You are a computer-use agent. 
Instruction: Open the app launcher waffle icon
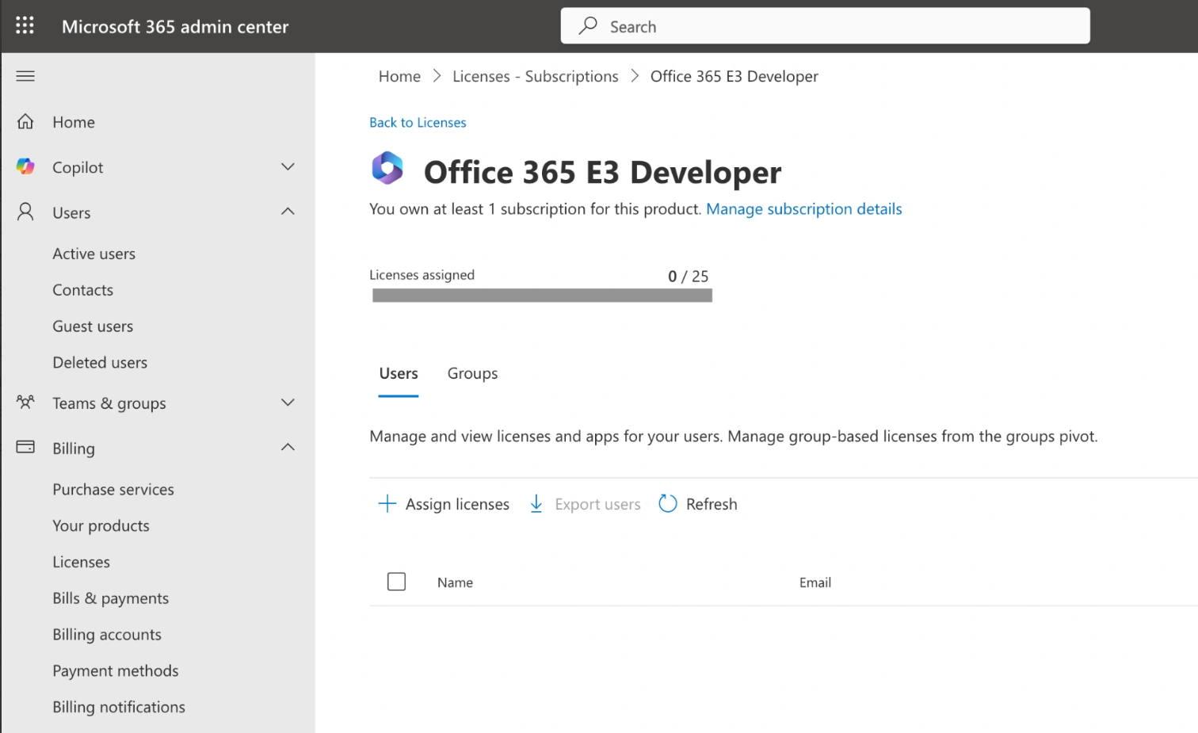tap(25, 26)
